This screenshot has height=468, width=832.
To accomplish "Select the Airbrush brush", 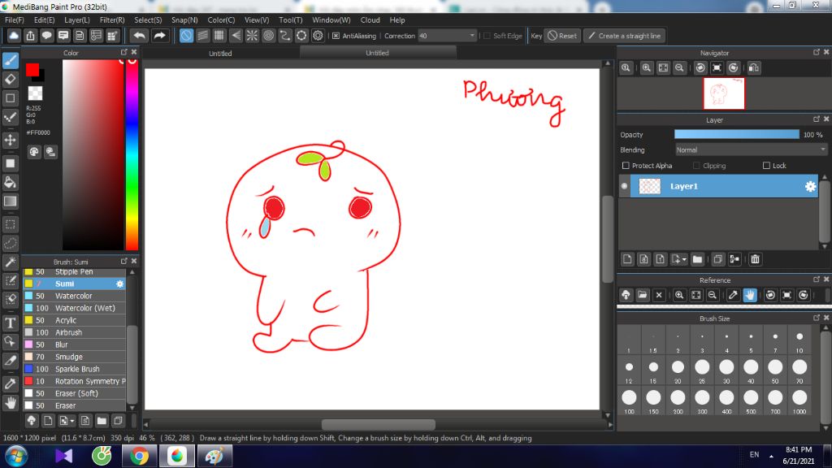I will click(75, 332).
